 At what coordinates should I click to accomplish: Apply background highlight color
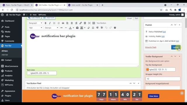point(82,28)
